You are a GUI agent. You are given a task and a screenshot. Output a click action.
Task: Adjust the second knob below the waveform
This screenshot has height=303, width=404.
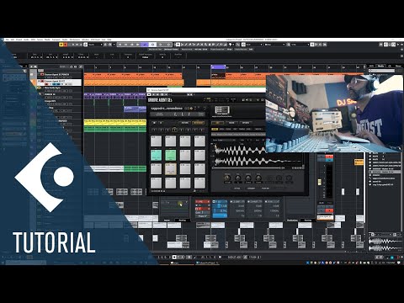tap(238, 178)
